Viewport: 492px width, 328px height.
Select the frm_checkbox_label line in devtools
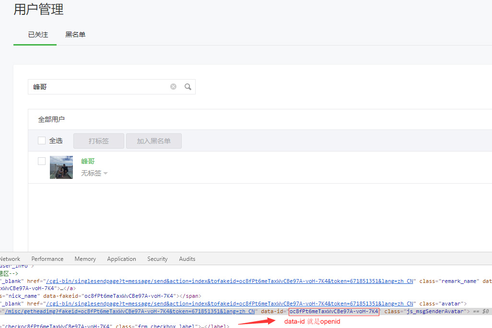(115, 326)
